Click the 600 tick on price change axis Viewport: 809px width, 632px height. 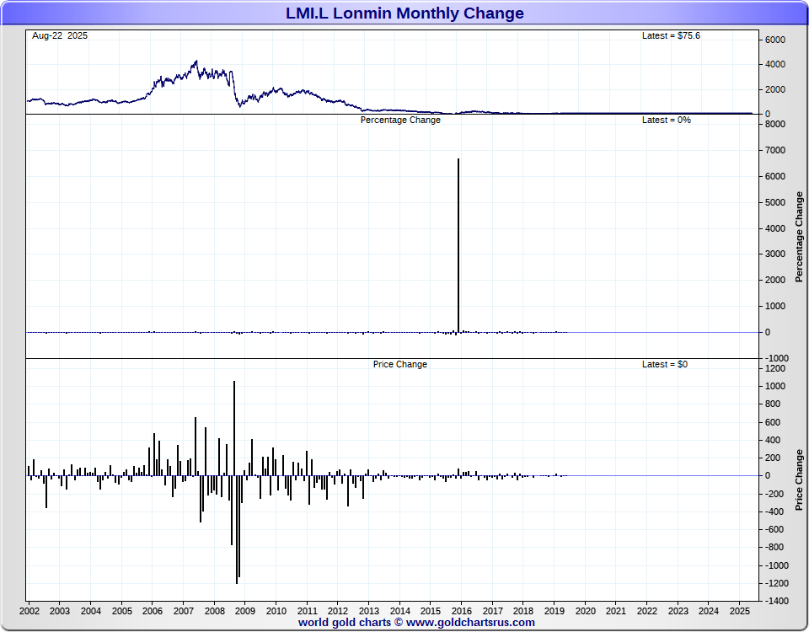pyautogui.click(x=773, y=422)
